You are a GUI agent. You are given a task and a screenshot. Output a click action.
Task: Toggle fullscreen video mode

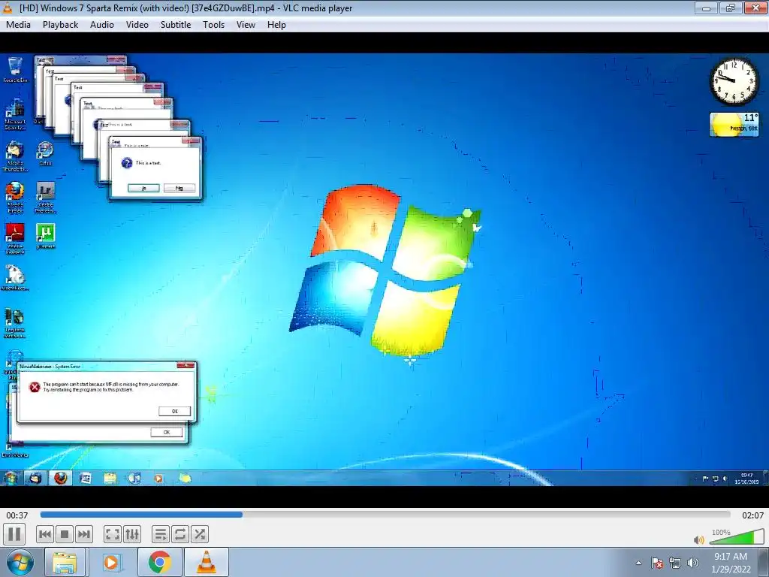coord(113,534)
